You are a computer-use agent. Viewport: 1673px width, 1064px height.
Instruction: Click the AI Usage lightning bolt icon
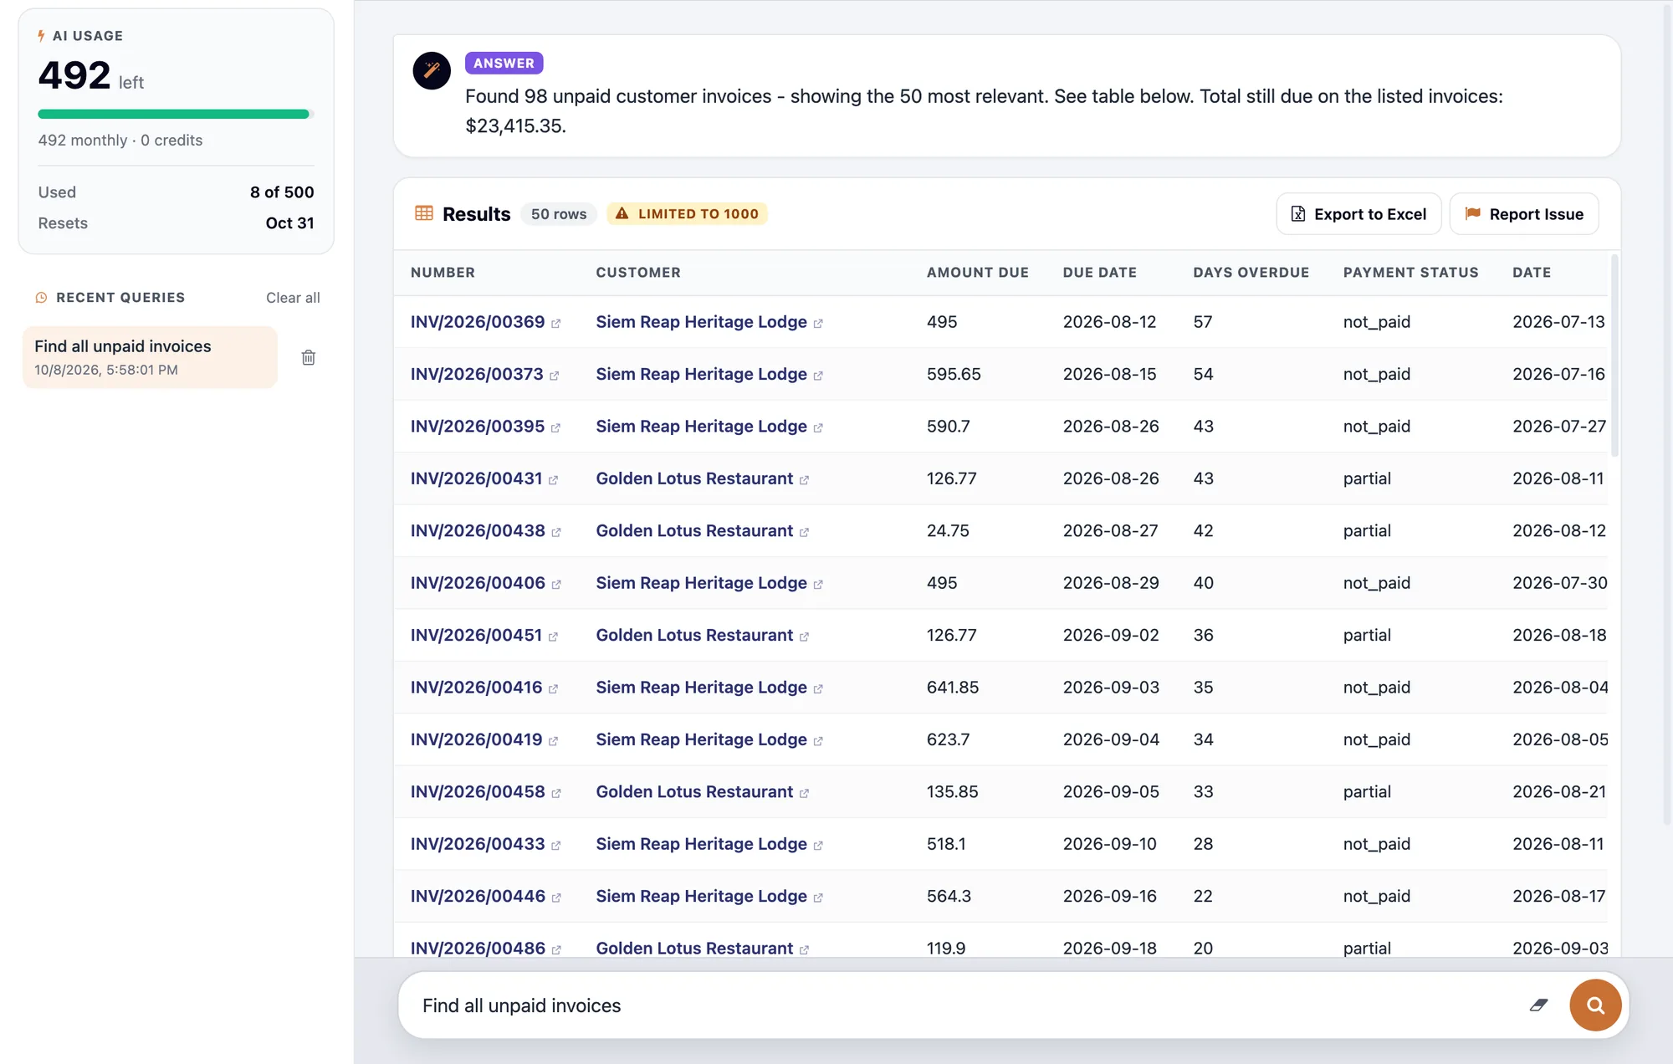pyautogui.click(x=41, y=36)
